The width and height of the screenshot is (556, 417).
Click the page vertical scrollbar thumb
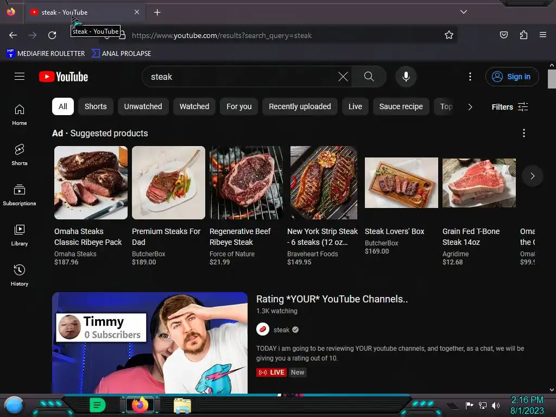[552, 79]
